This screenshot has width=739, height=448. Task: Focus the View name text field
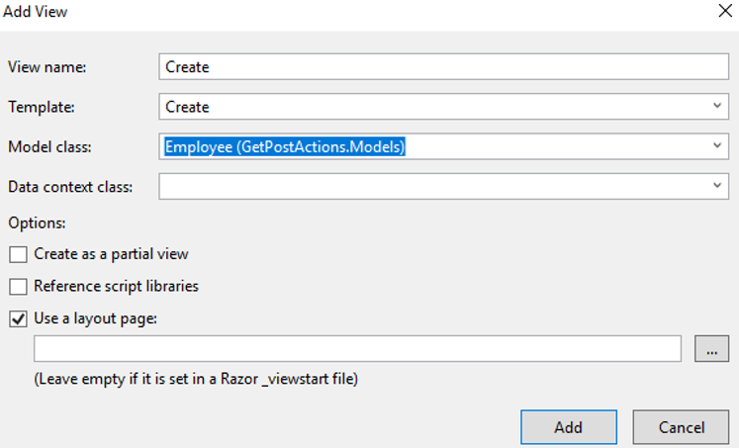(x=443, y=66)
